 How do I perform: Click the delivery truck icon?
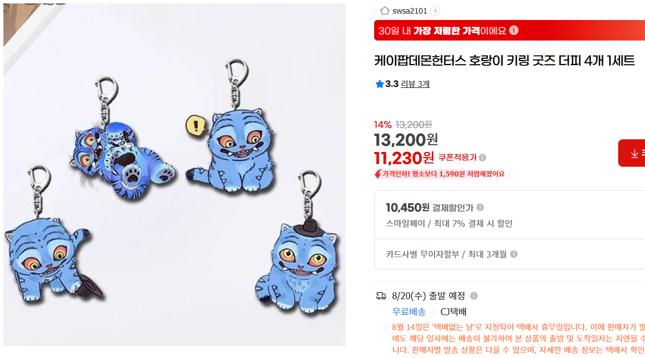[381, 296]
